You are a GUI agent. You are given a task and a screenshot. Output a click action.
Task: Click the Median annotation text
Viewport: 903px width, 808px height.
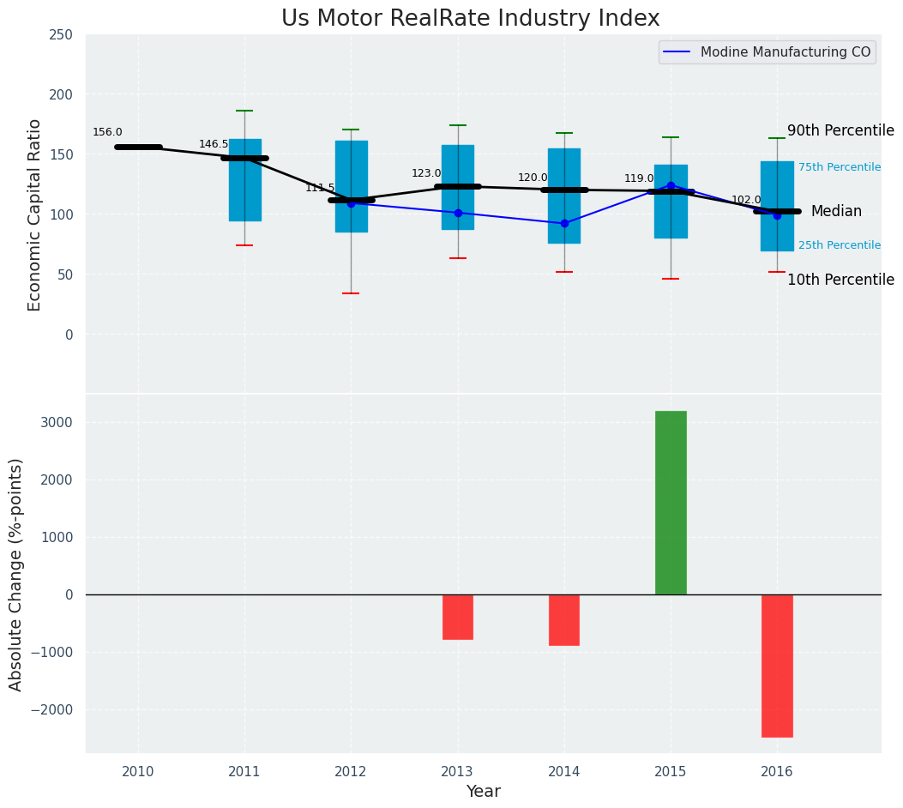(836, 211)
